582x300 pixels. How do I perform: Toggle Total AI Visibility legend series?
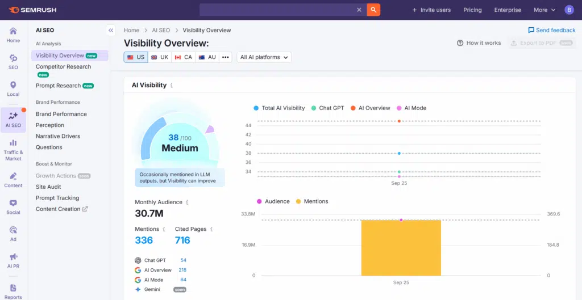pyautogui.click(x=279, y=108)
